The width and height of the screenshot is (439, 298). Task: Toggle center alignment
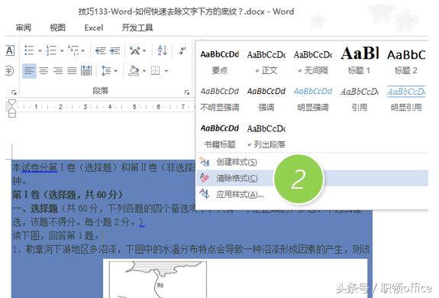coord(44,70)
